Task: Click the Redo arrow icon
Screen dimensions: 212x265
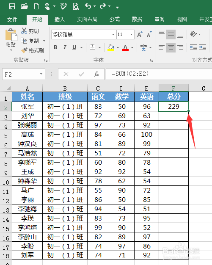Action: 102,6
